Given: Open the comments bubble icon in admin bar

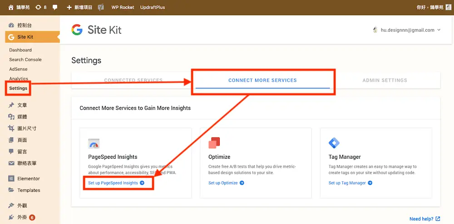Looking at the screenshot, I should [55, 8].
